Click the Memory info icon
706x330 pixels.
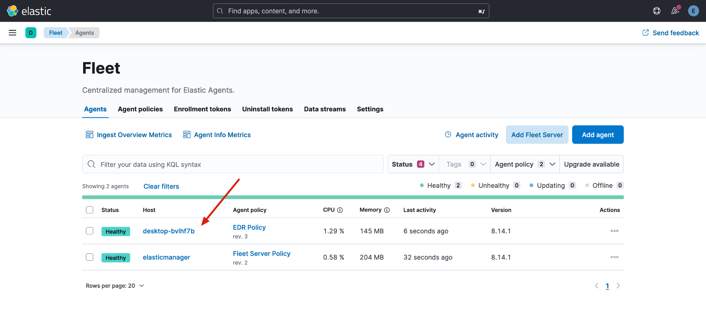387,210
